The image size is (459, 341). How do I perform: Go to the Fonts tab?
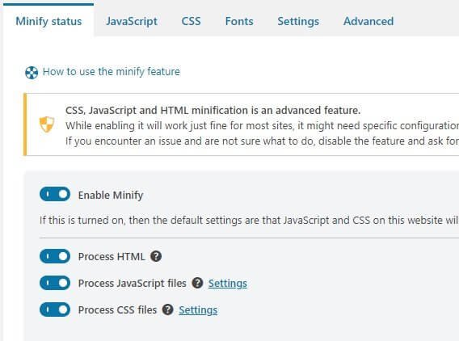click(239, 21)
